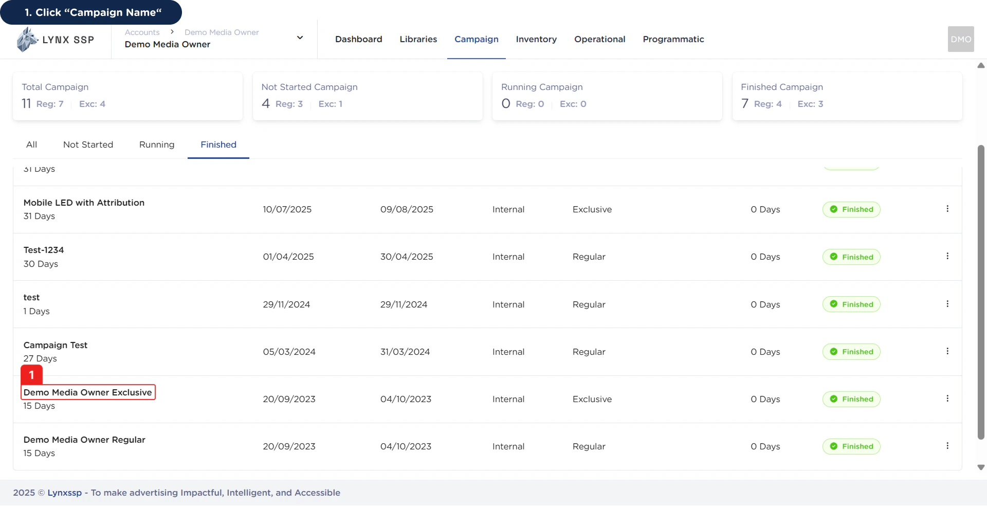
Task: Click the scroll-down arrow icon
Action: pos(980,467)
